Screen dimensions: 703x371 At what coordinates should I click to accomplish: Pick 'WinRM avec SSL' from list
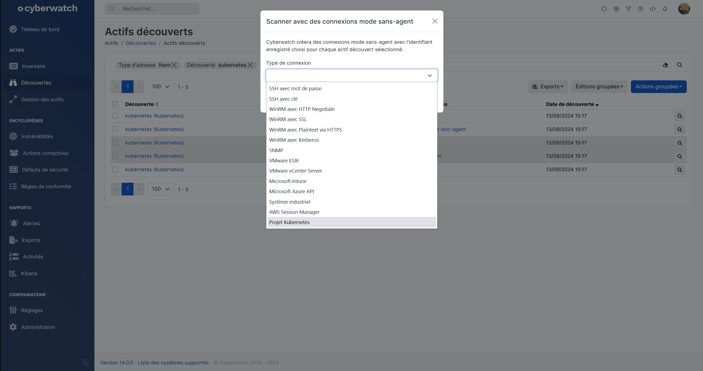[351, 119]
